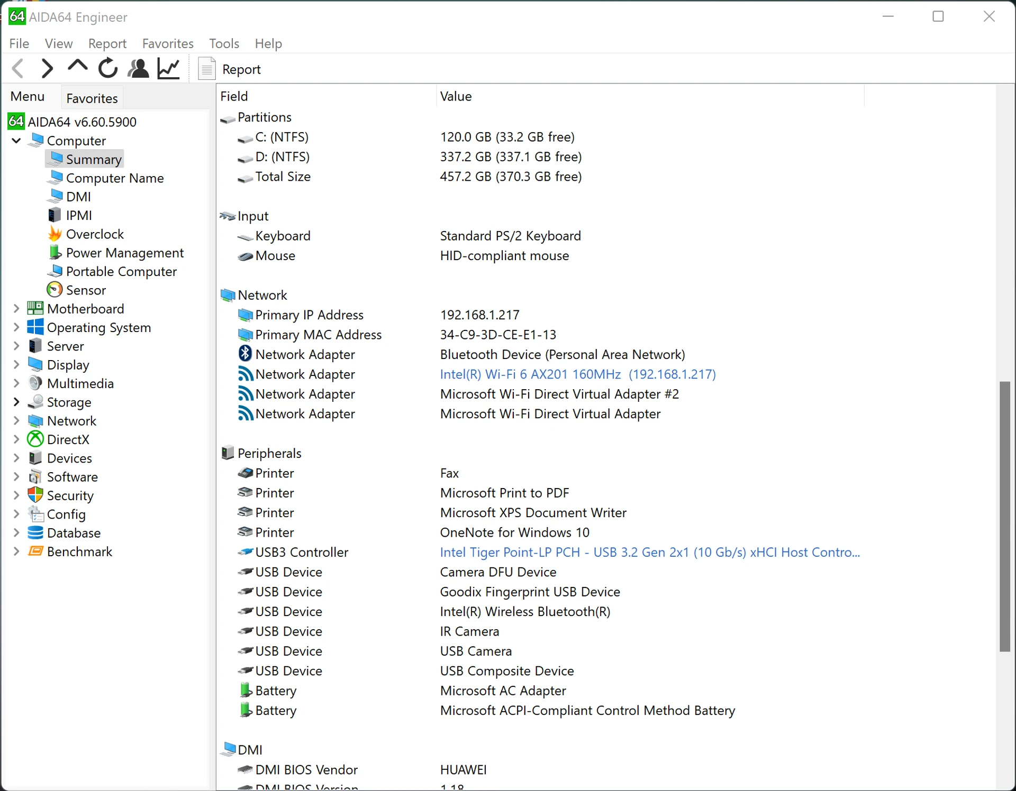Click the Report toolbar button

point(230,69)
